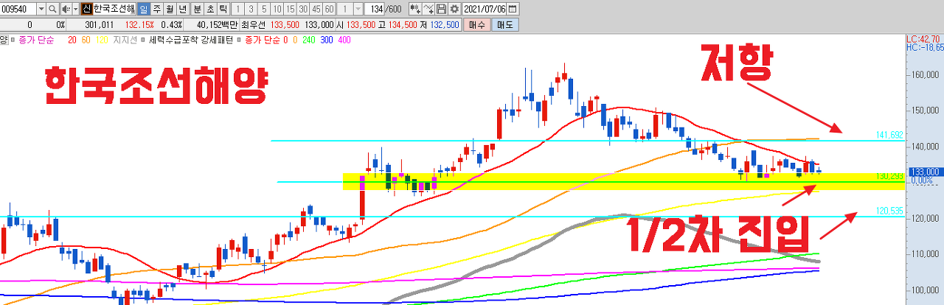Image resolution: width=944 pixels, height=305 pixels.
Task: Open chart settings gear icon
Action: [x=454, y=9]
